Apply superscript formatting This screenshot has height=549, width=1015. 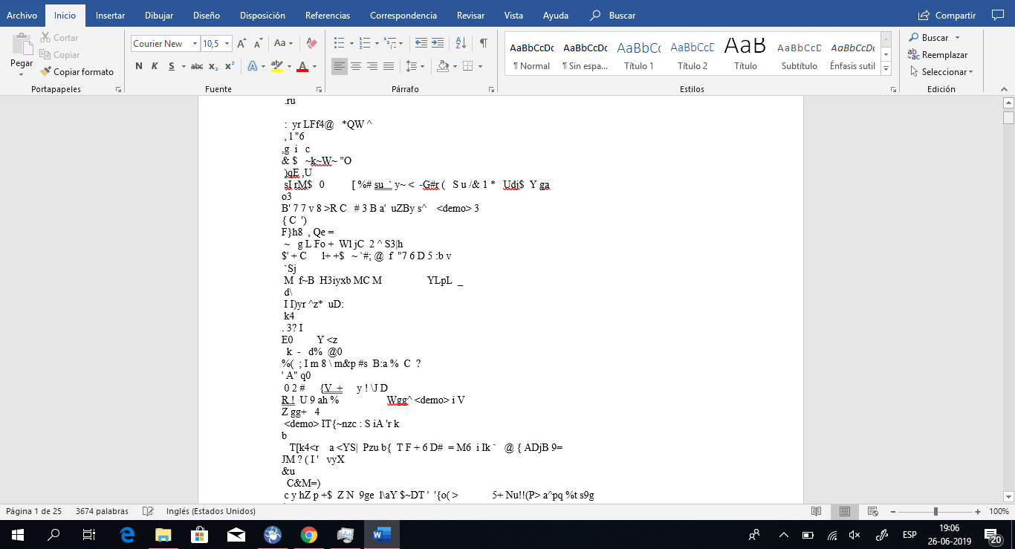point(230,66)
